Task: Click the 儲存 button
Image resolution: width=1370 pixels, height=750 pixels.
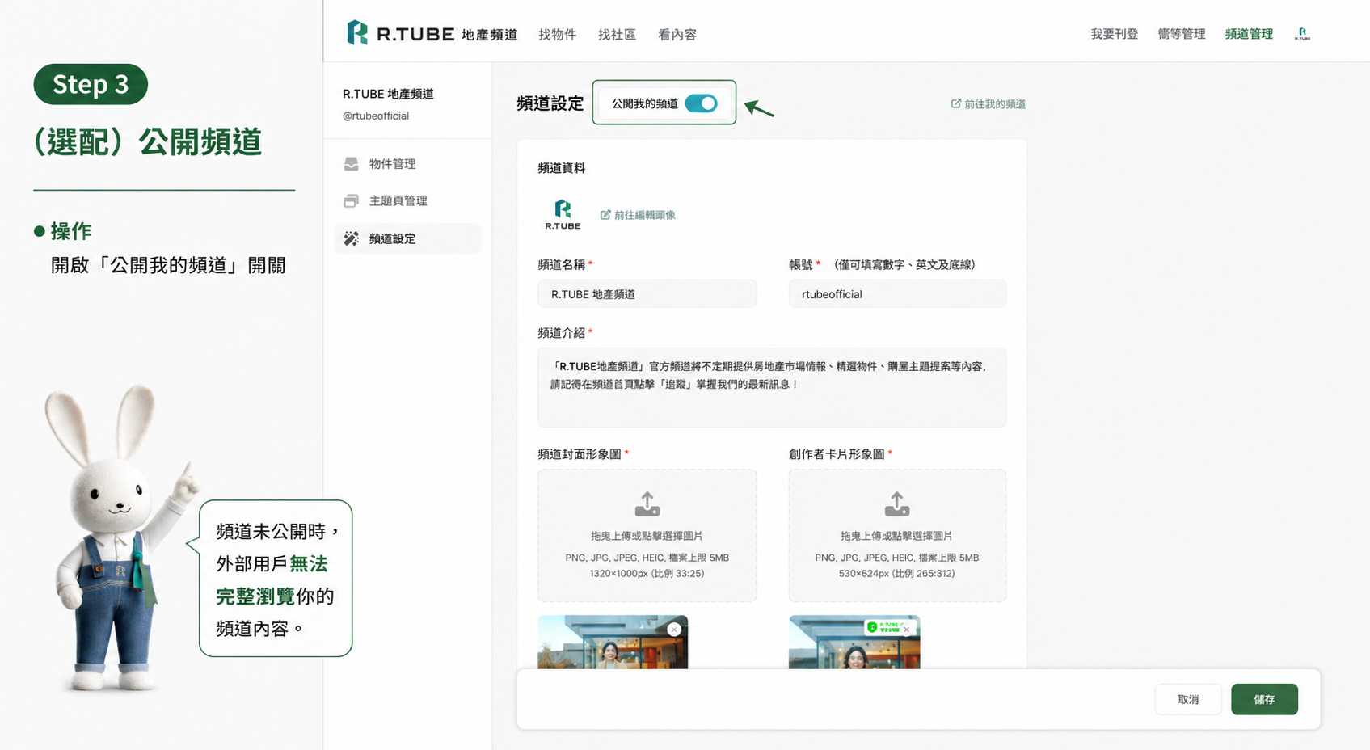Action: click(1264, 699)
